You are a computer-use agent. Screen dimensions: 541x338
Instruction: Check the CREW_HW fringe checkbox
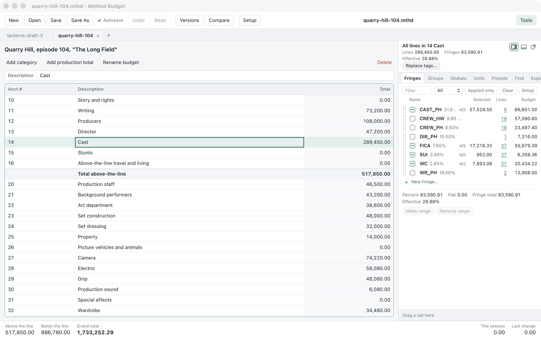(x=413, y=119)
